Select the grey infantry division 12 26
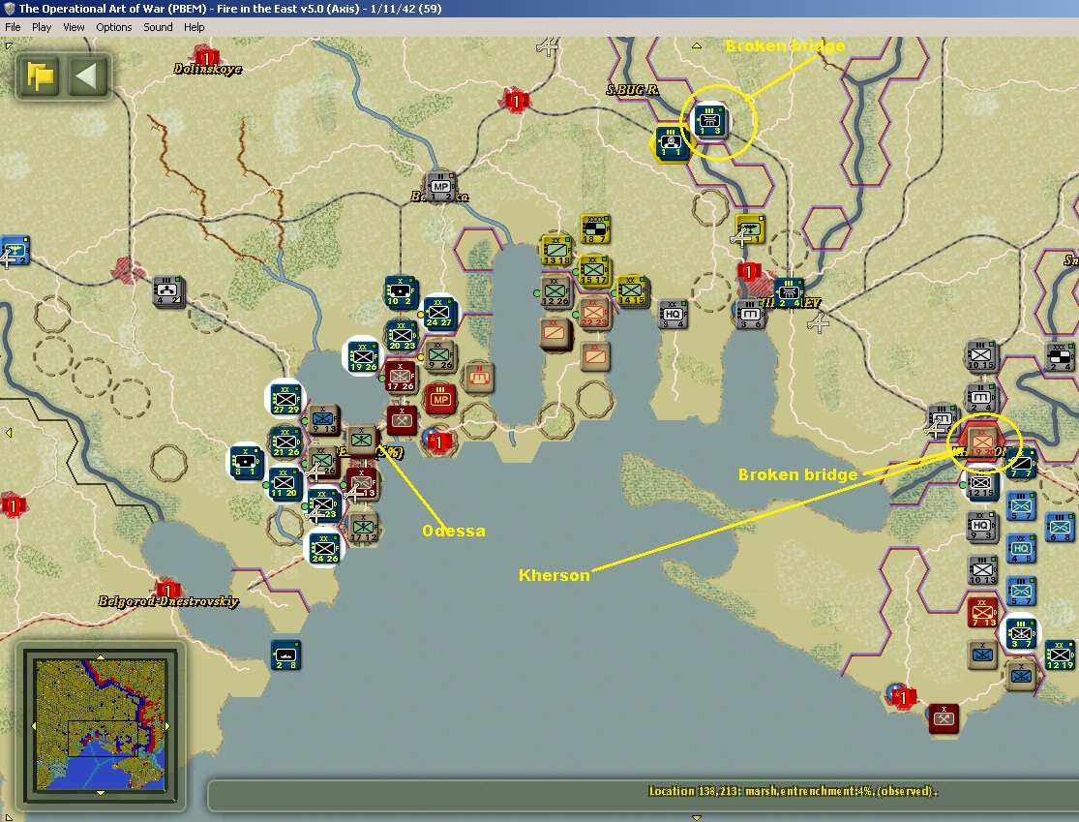This screenshot has height=822, width=1079. (555, 291)
